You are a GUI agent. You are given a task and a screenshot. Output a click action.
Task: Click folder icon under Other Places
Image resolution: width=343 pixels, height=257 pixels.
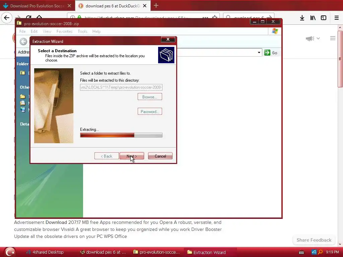(22, 96)
